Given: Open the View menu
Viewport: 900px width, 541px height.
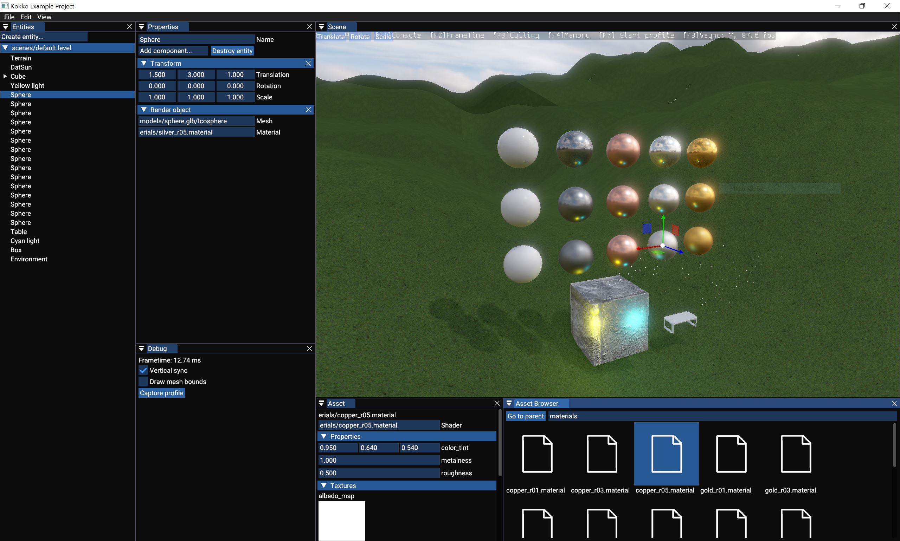Looking at the screenshot, I should tap(44, 17).
